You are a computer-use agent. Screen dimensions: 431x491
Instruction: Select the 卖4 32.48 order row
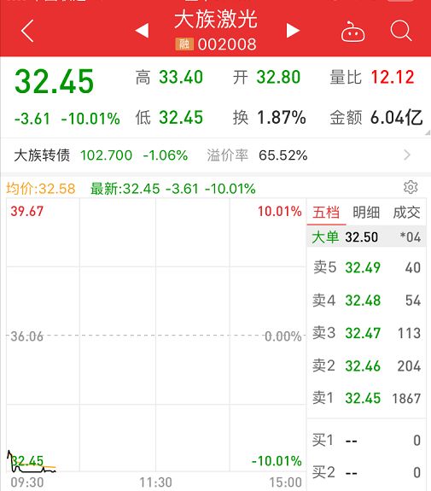click(366, 301)
